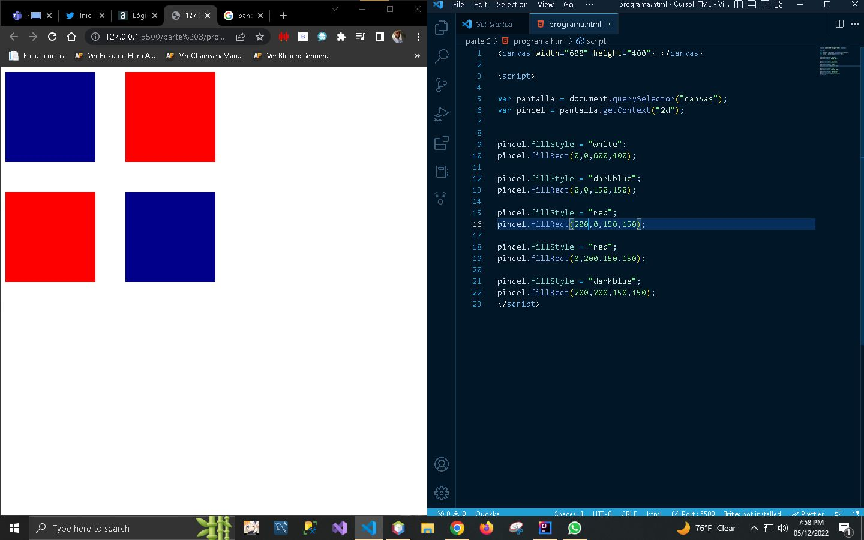
Task: Open Windows Start menu
Action: click(x=14, y=528)
